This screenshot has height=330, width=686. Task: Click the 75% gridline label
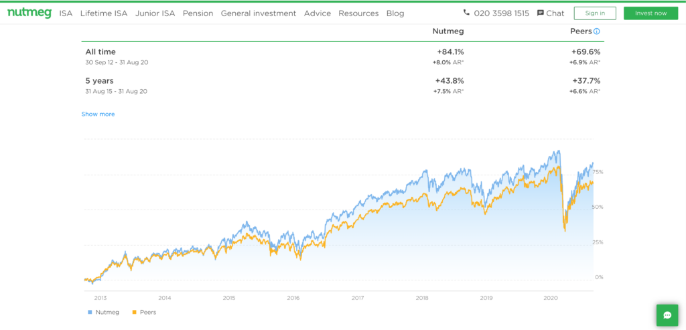pos(598,172)
